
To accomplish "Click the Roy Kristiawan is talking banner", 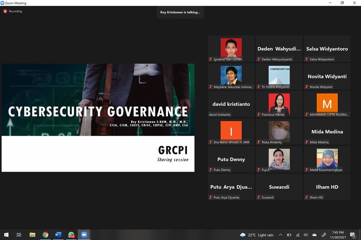I will click(x=180, y=12).
